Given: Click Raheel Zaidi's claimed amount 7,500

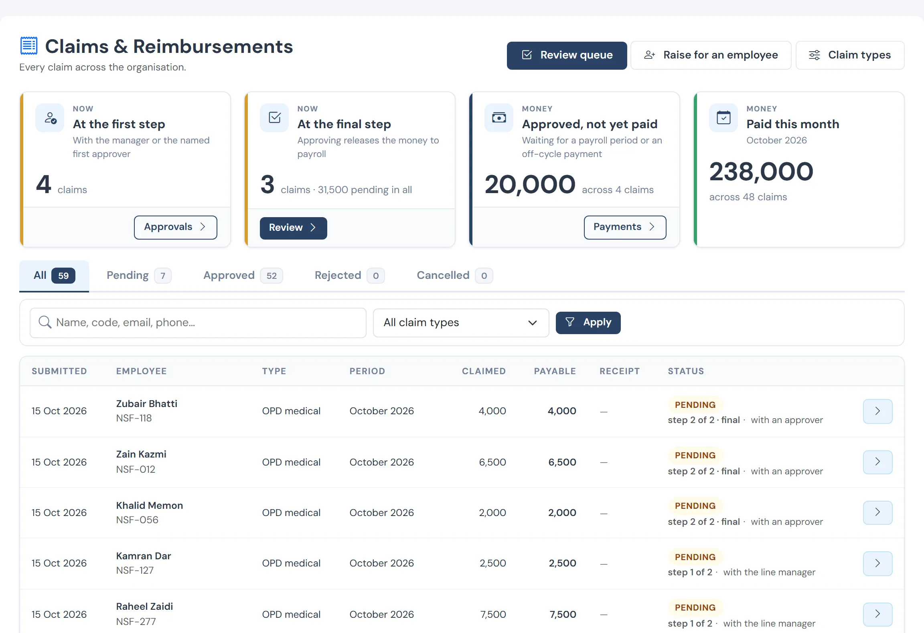Looking at the screenshot, I should [493, 614].
